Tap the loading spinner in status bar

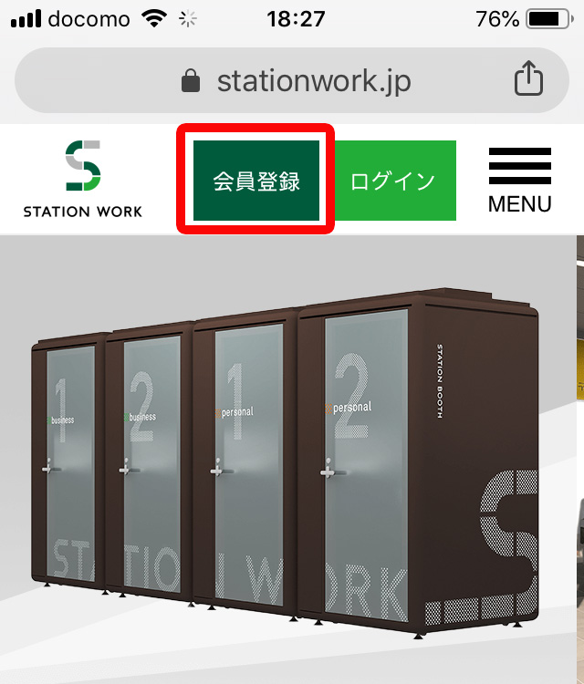[x=188, y=19]
